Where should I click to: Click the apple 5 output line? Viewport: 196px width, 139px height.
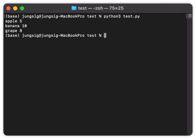[13, 21]
